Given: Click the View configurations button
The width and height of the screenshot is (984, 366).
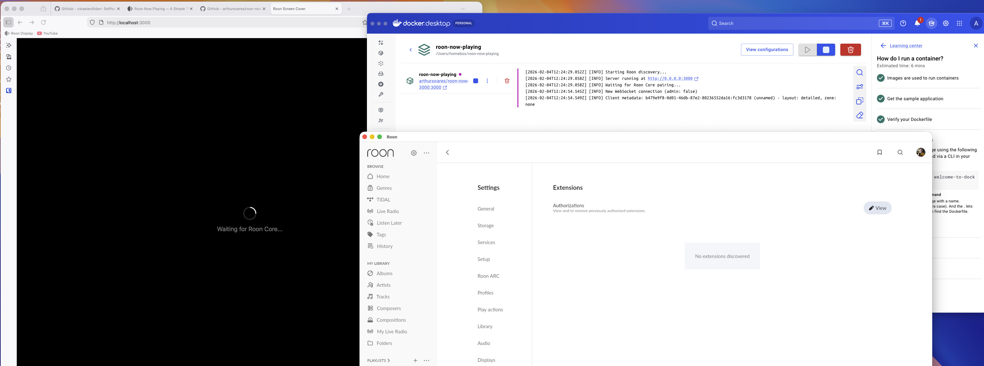Looking at the screenshot, I should [x=767, y=49].
